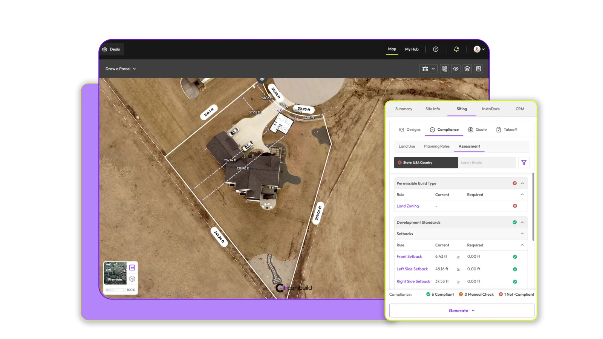Open the document legend icon in toolbar
Screen dimensions: 603x339
click(x=478, y=69)
